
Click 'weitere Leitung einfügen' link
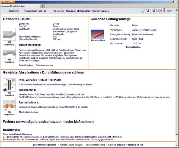point(71,145)
